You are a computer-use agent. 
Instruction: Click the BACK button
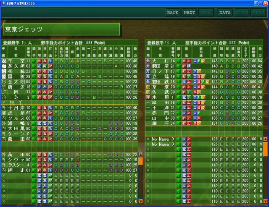point(173,13)
